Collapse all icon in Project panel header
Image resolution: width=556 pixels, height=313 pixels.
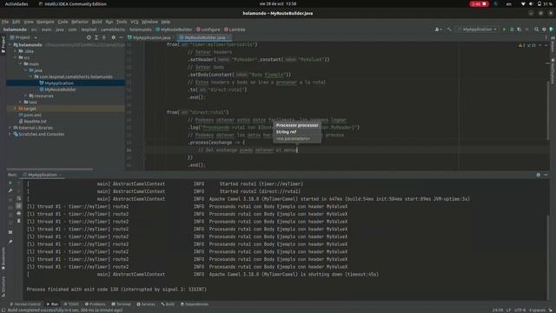pyautogui.click(x=104, y=37)
